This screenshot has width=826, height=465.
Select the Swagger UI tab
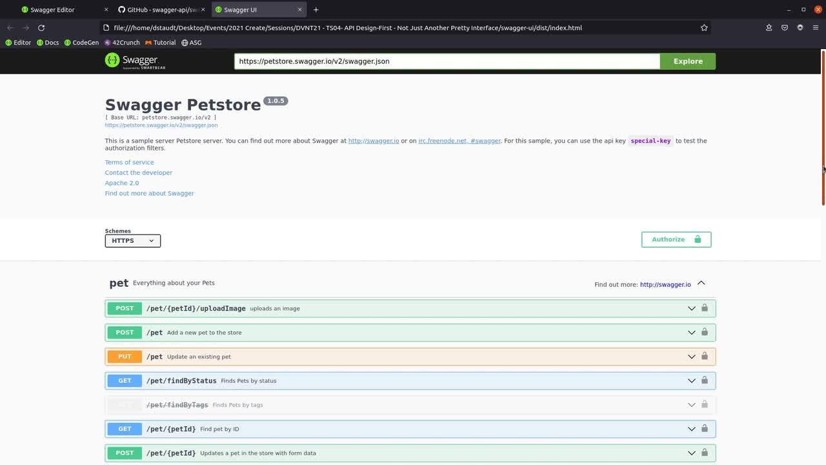(258, 10)
